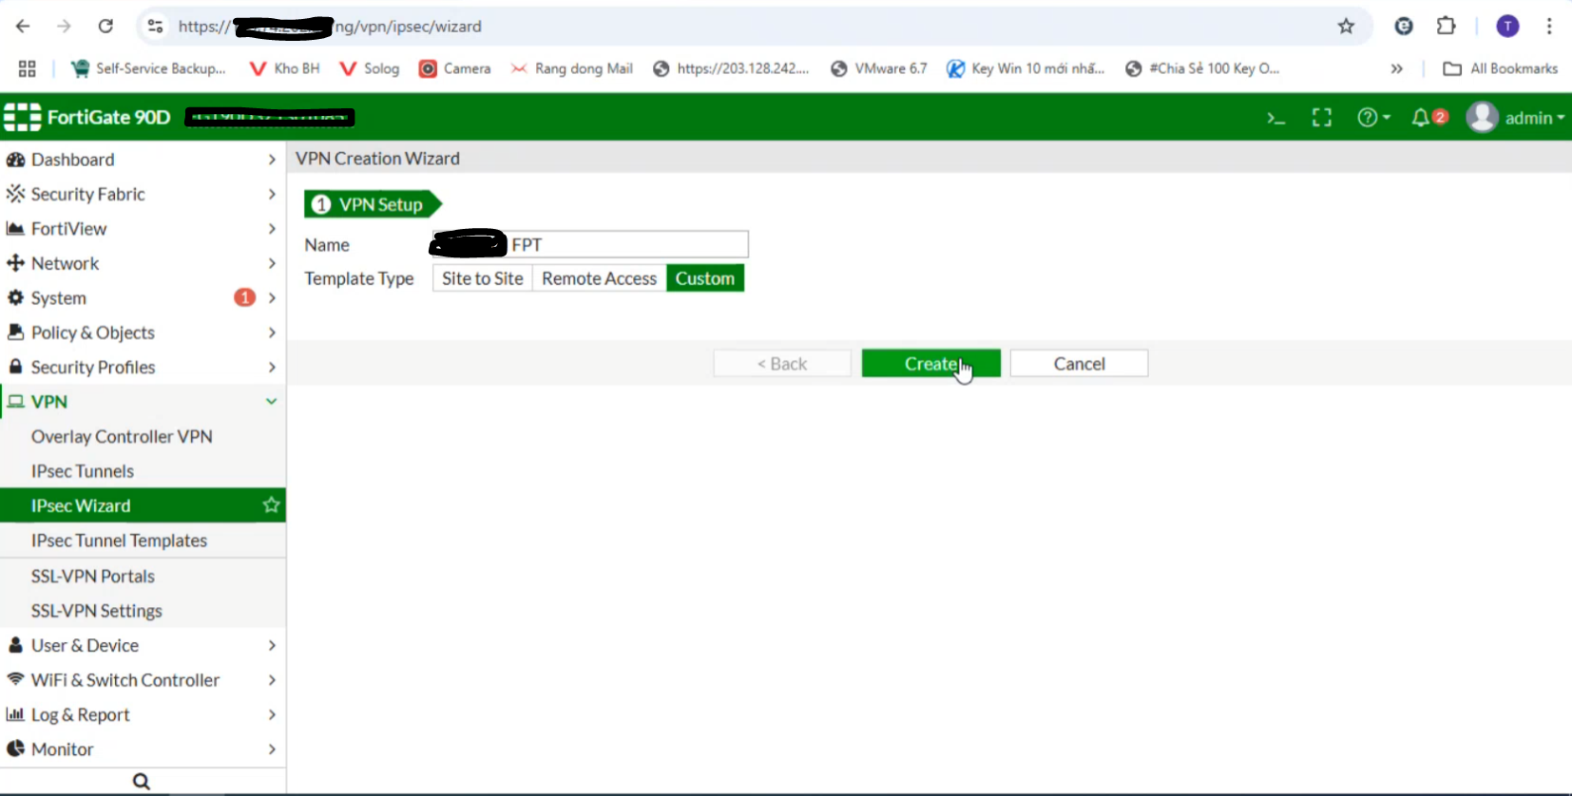Open the CLI console icon

click(1275, 118)
